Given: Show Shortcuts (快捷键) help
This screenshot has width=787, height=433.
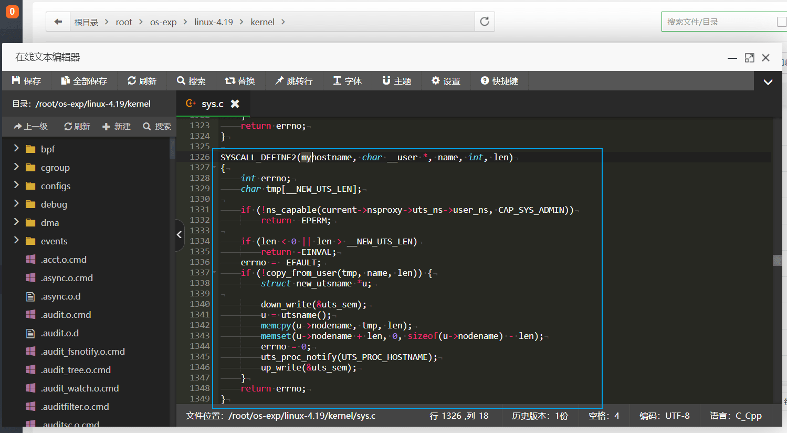Looking at the screenshot, I should click(499, 81).
